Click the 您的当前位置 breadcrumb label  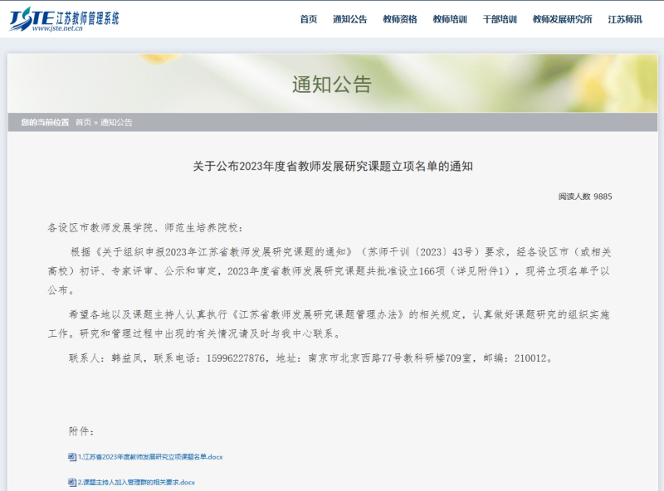[45, 122]
